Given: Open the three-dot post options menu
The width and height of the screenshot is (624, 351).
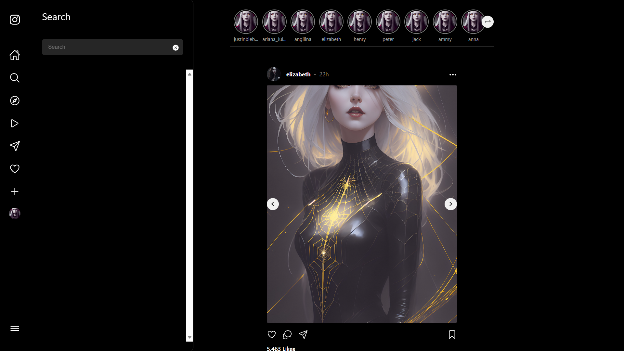Looking at the screenshot, I should (453, 75).
